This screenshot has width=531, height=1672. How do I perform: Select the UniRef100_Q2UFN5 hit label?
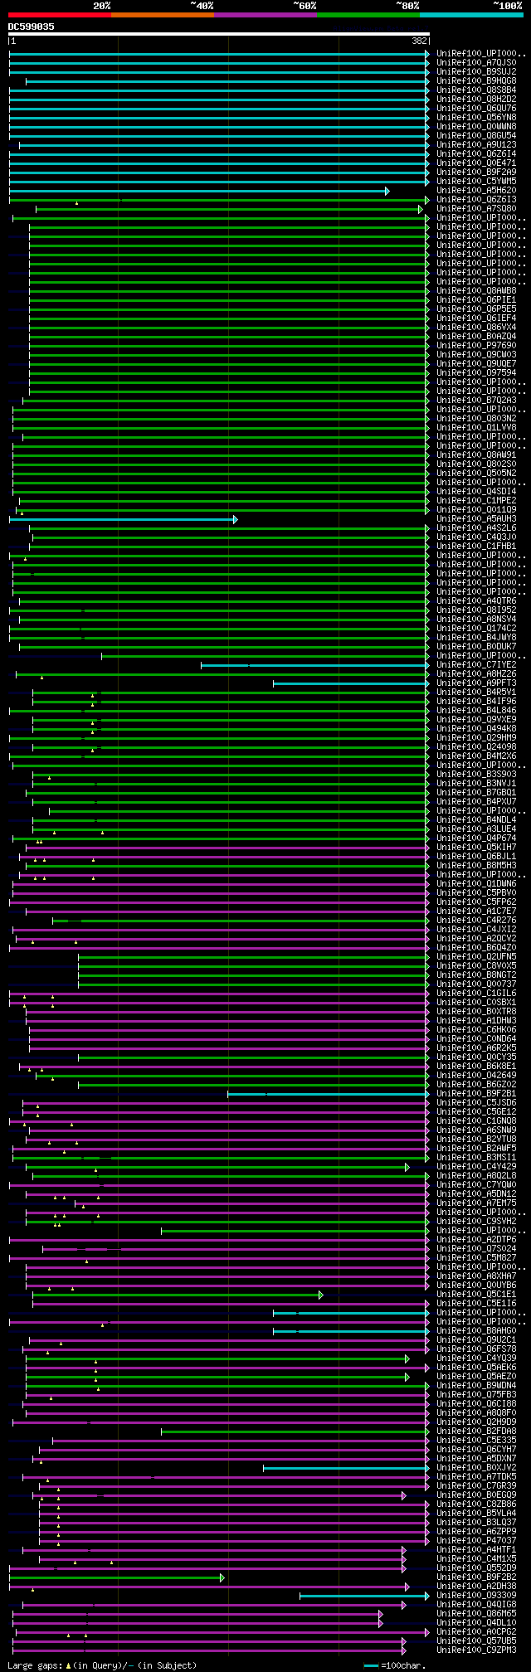point(476,956)
